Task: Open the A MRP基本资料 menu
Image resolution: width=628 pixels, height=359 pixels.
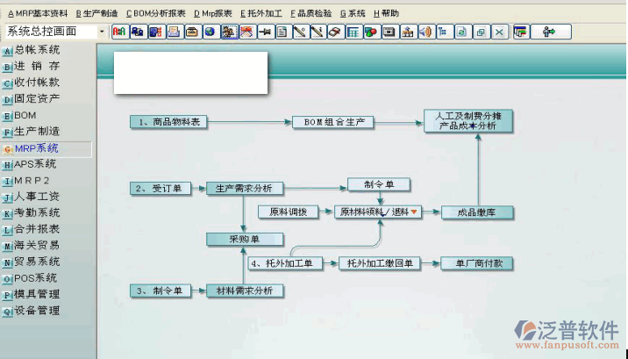Action: [38, 13]
